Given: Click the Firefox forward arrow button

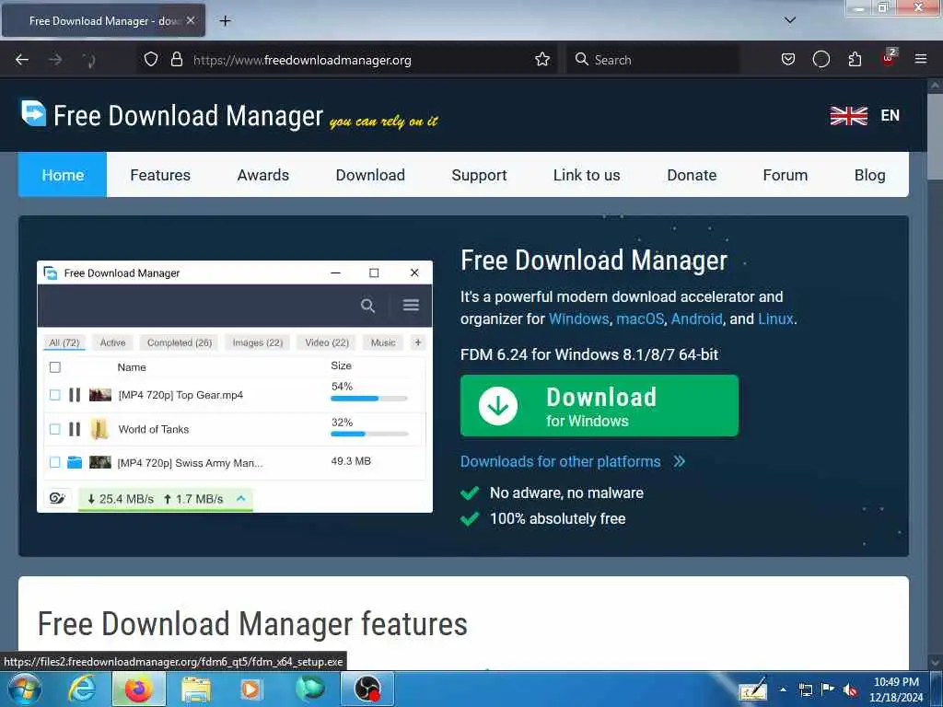Looking at the screenshot, I should pos(55,60).
